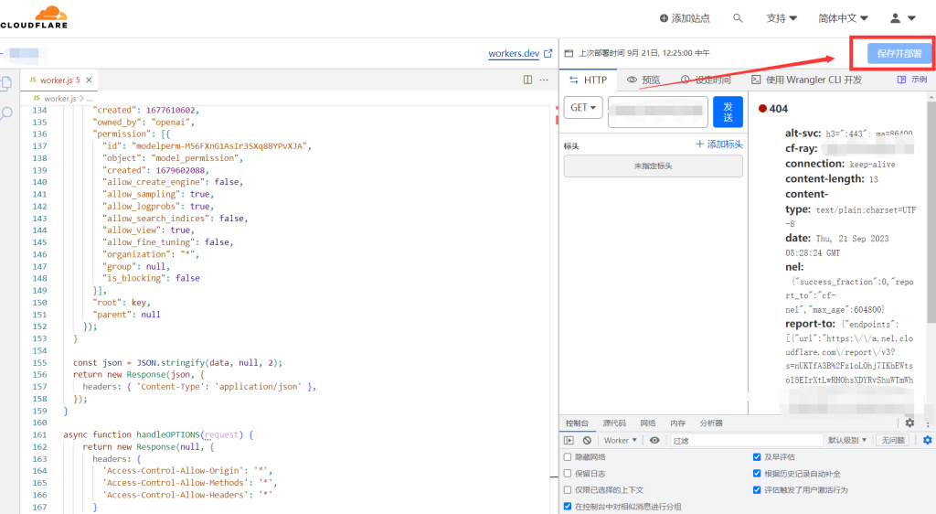Enable the 隐藏网络 checkbox
The height and width of the screenshot is (514, 936).
(x=568, y=456)
